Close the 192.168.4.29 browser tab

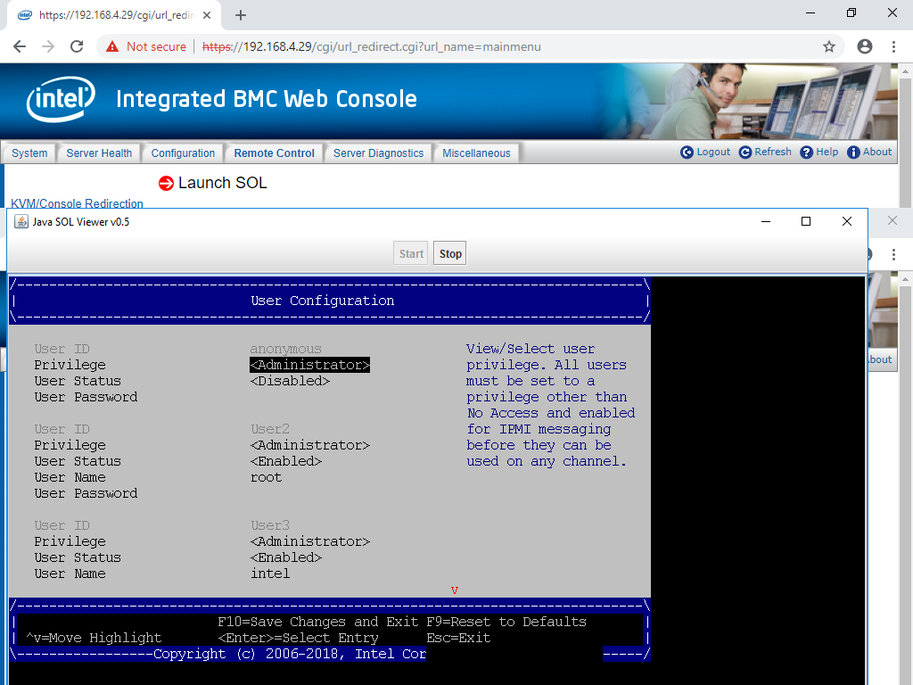tap(207, 15)
